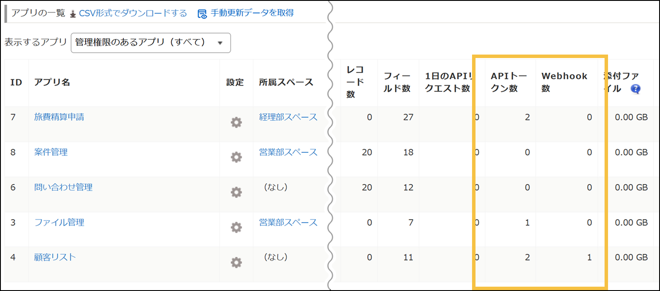The width and height of the screenshot is (660, 291).
Task: Click the CSV download icon
Action: [x=72, y=13]
